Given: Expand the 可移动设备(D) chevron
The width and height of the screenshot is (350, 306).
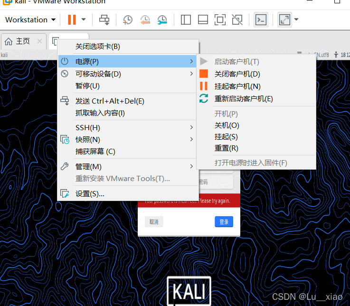Looking at the screenshot, I should 191,74.
